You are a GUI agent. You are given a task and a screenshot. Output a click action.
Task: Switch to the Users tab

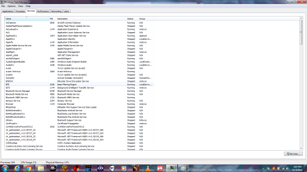coord(66,11)
